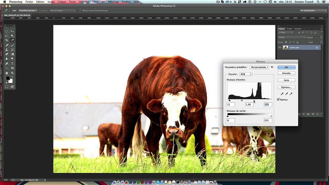
Task: Filter layers by pixel layers
Action: pyautogui.click(x=299, y=32)
